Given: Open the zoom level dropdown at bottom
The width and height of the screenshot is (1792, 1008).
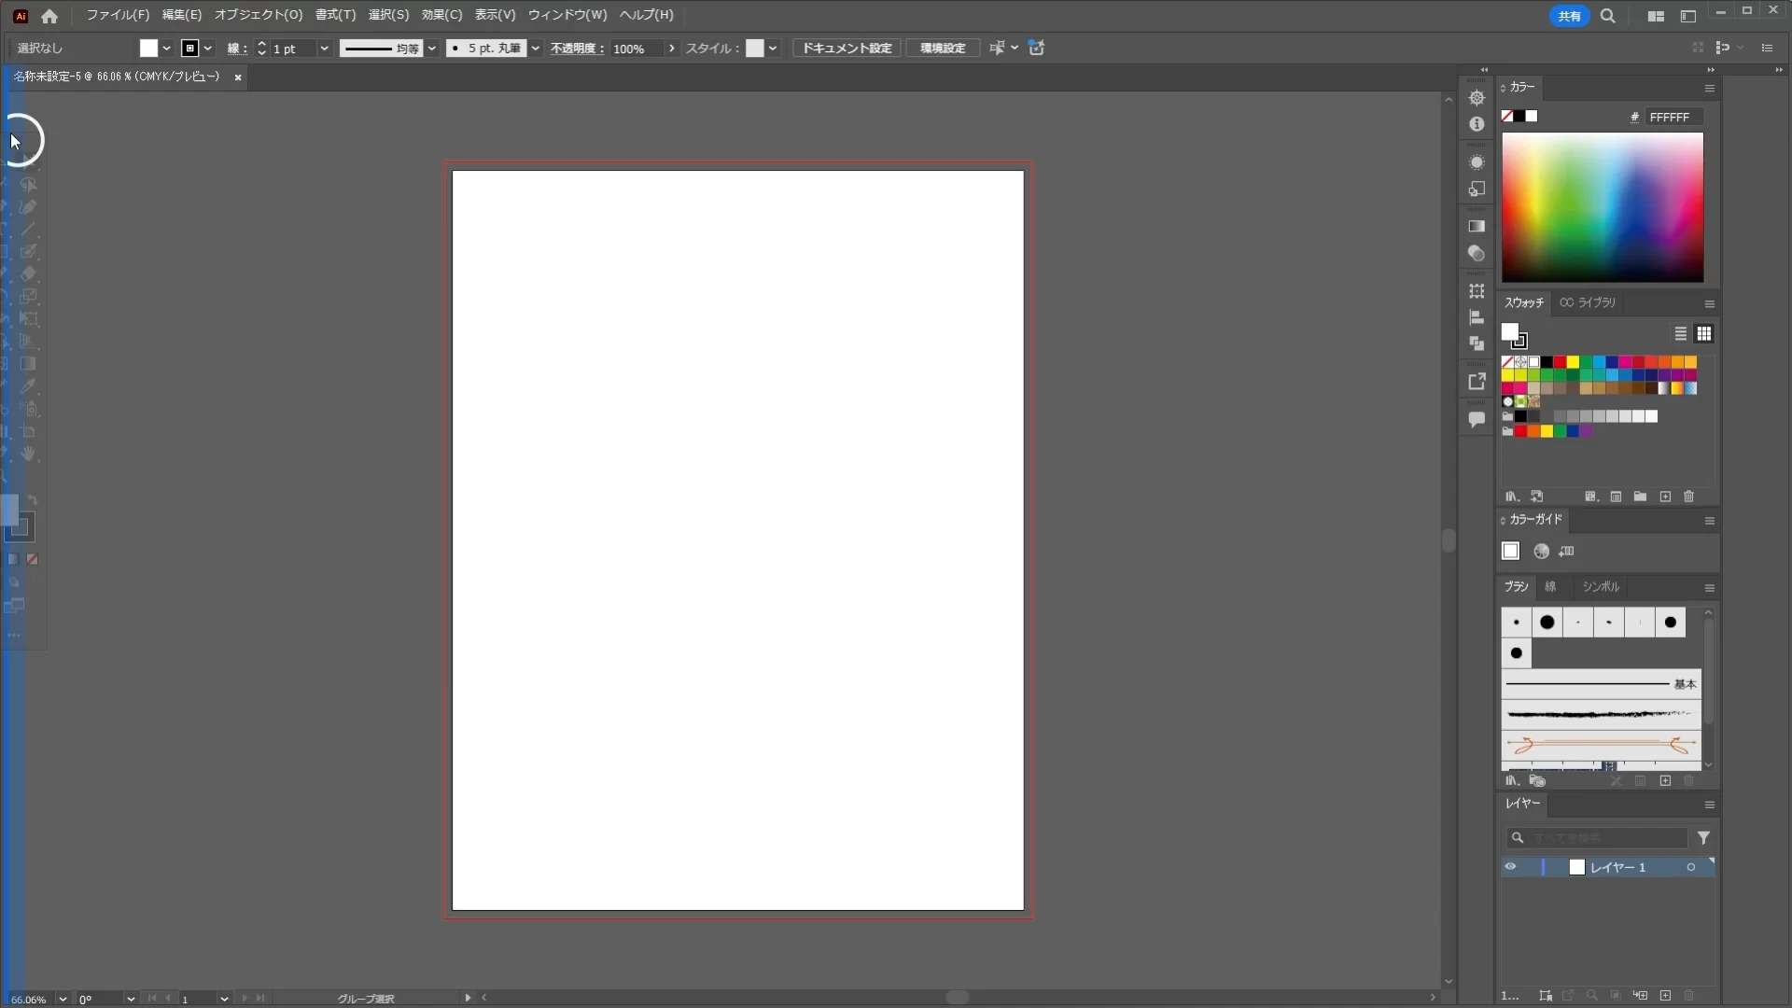Looking at the screenshot, I should (63, 999).
